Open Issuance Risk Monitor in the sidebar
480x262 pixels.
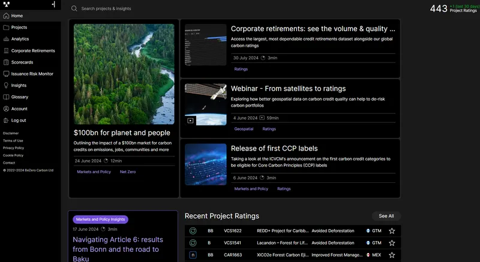(x=31, y=74)
